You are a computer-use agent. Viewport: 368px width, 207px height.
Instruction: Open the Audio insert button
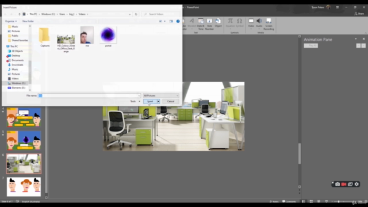point(259,24)
